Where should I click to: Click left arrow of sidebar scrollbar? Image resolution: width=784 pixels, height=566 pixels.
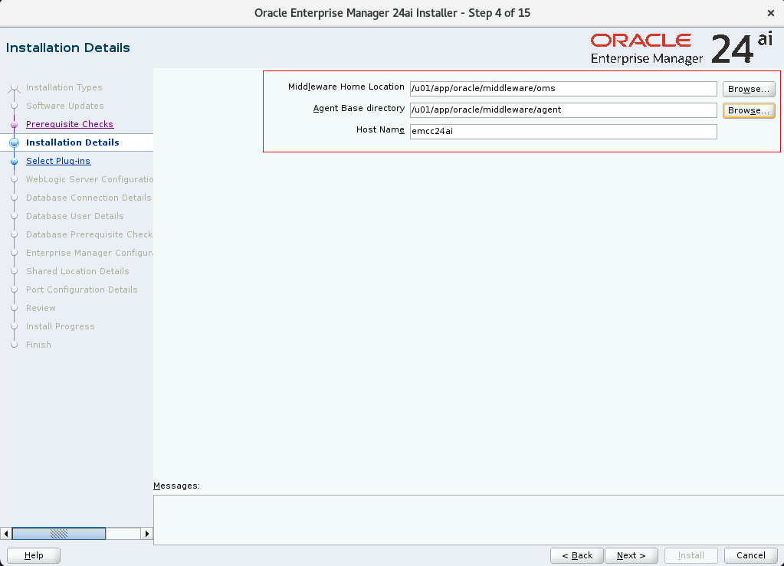pyautogui.click(x=6, y=534)
